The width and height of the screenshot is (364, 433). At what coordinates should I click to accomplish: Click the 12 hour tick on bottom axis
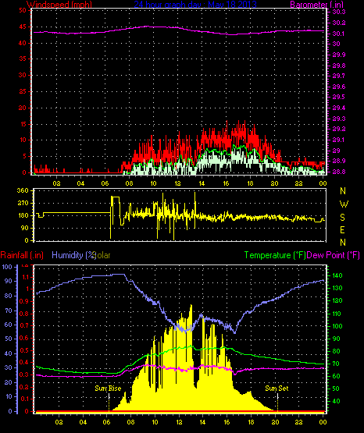point(179,422)
